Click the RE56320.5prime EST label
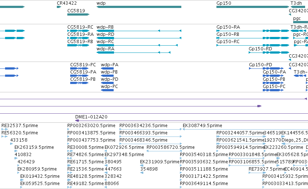Viewport: 308px width, 189px height. 20,133
